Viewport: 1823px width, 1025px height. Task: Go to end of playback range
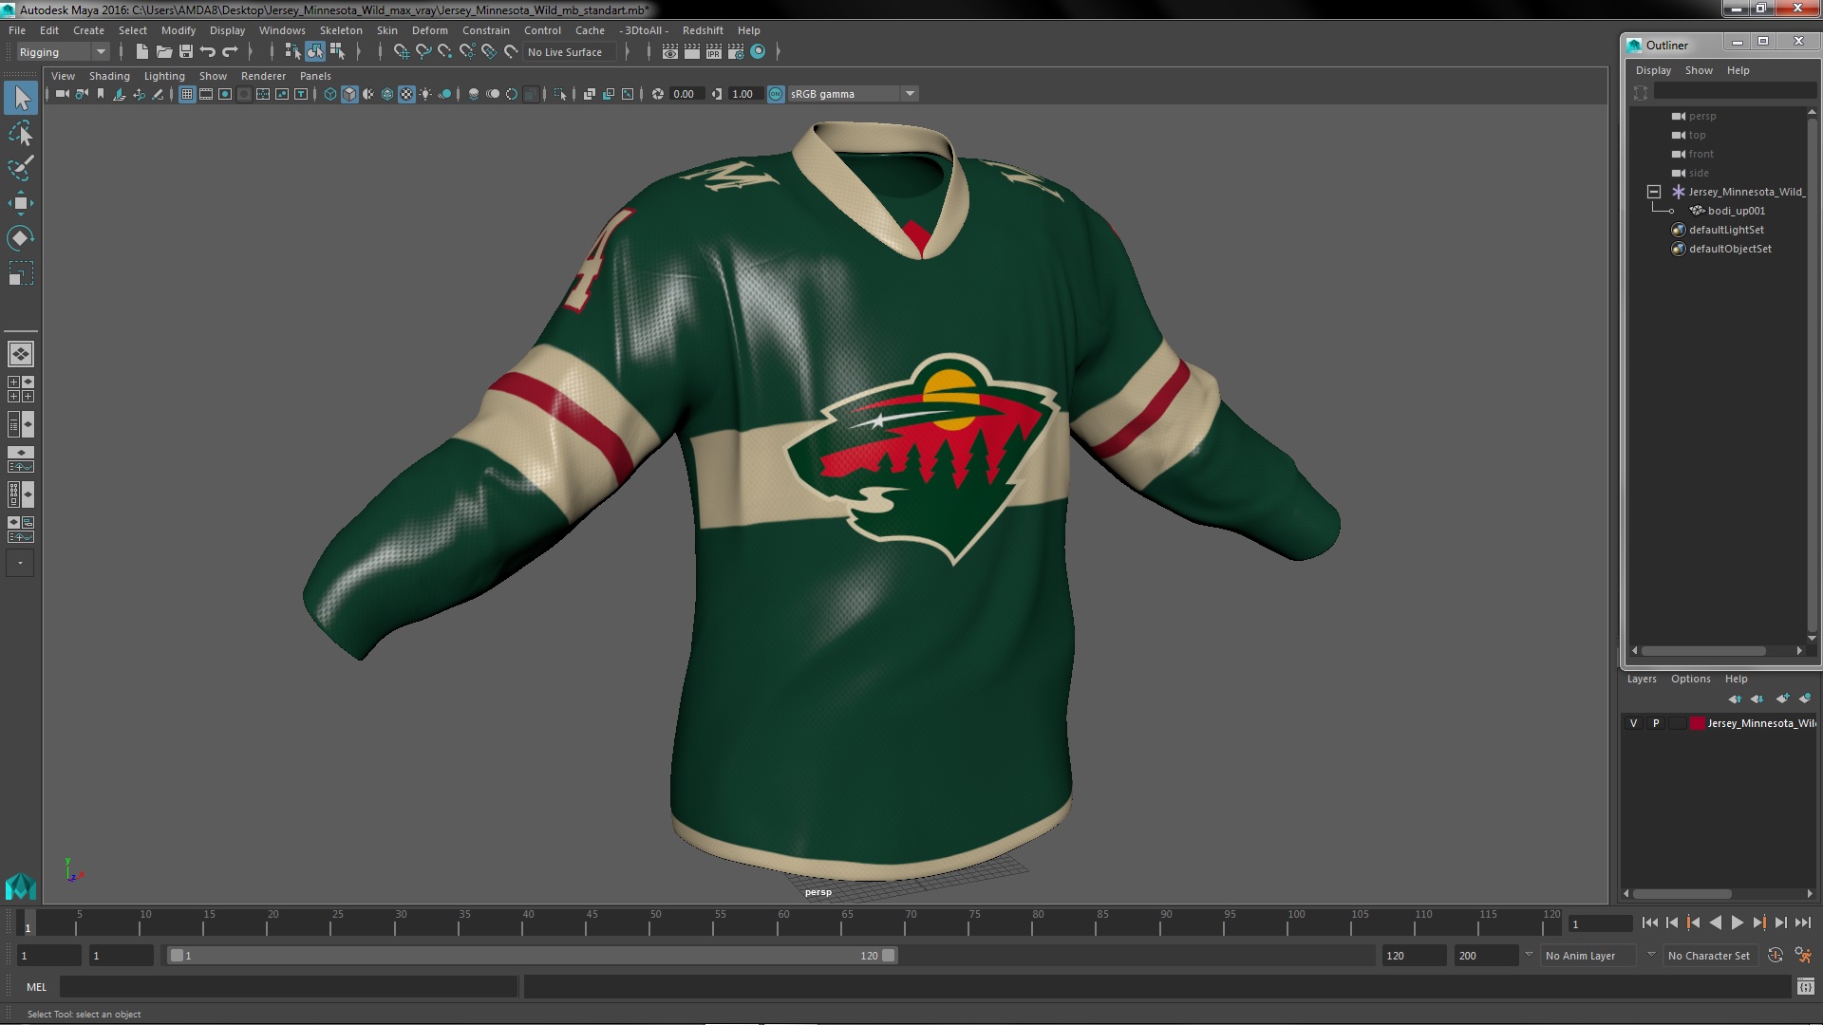(1802, 922)
